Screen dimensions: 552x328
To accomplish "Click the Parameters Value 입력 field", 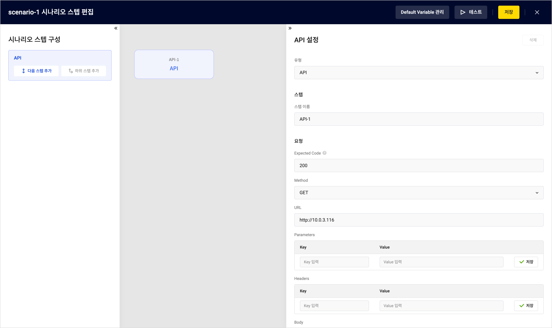I will click(441, 262).
